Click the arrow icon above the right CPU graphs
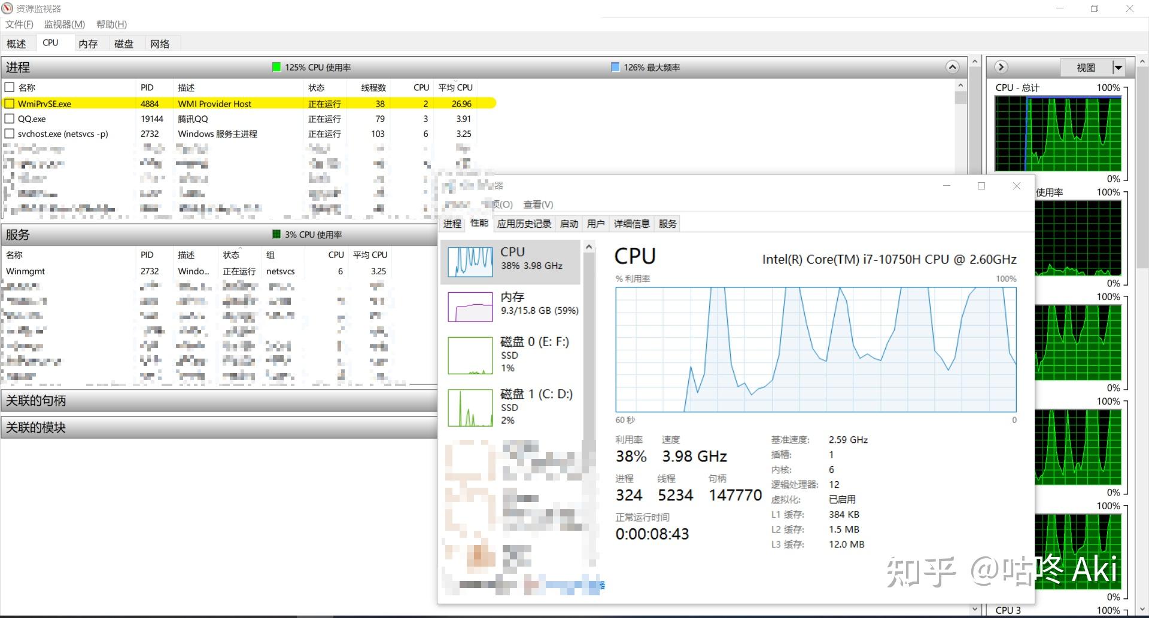 click(1001, 67)
